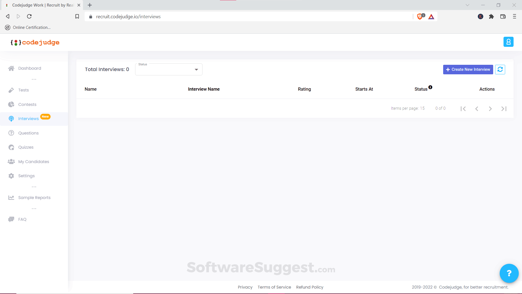Select the Tests section in sidebar
The width and height of the screenshot is (522, 294).
point(23,90)
